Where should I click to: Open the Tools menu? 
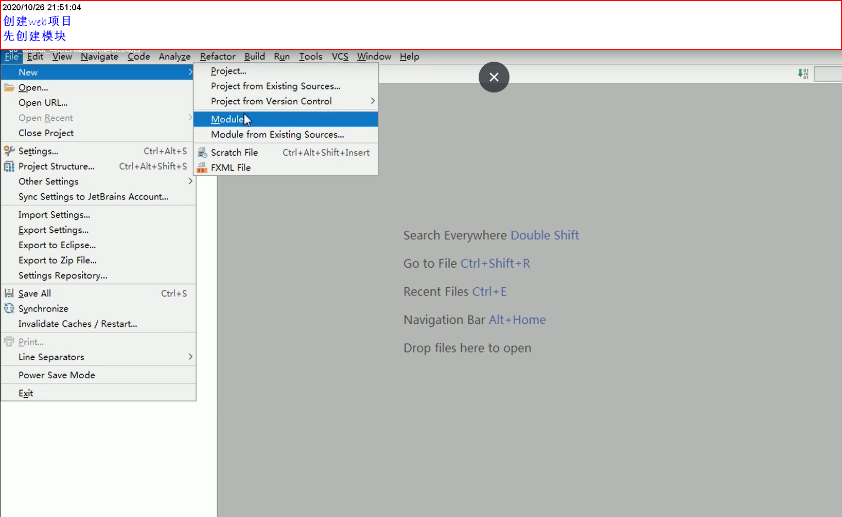(311, 57)
